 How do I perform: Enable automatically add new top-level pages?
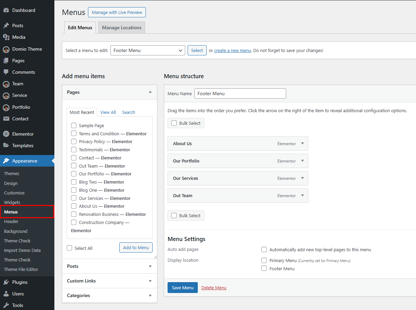[x=264, y=249]
